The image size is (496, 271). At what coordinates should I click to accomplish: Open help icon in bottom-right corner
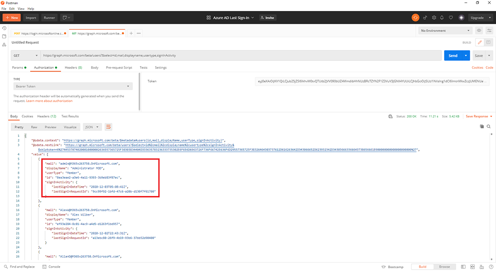coord(491,267)
